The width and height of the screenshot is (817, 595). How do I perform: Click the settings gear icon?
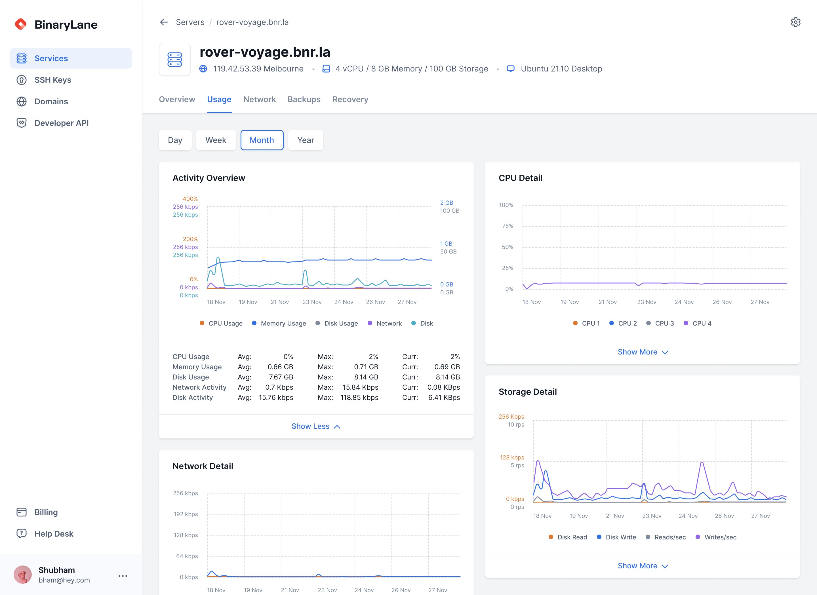point(795,22)
